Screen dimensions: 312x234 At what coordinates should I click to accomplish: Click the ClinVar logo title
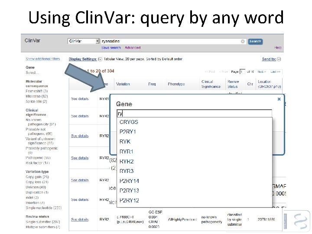32,41
